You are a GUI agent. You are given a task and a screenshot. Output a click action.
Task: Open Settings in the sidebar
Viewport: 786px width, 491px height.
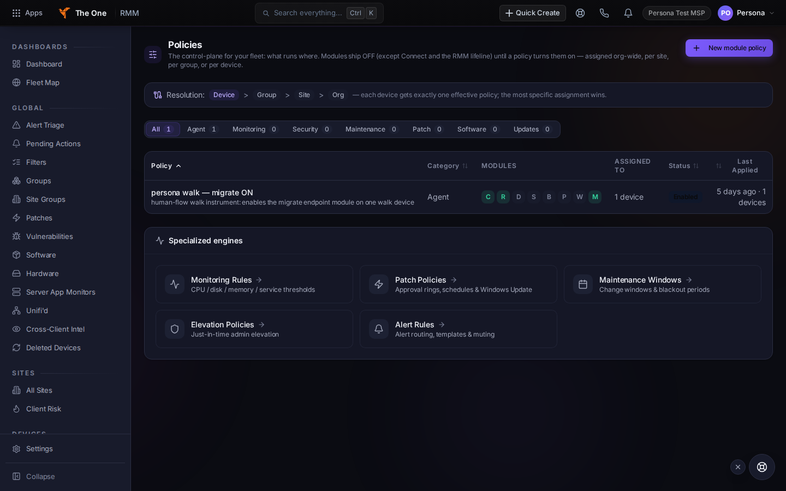tap(65, 448)
